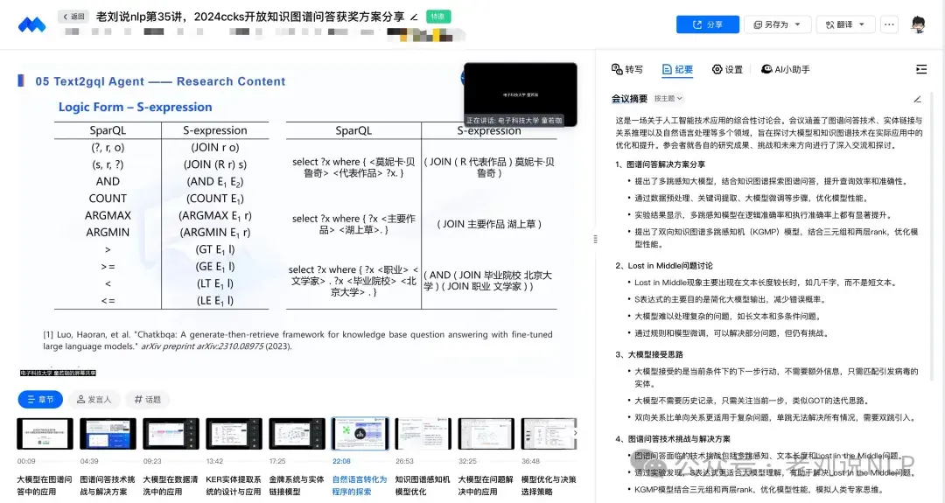Open chapter thumbnail at 13:42
Image resolution: width=945 pixels, height=503 pixels.
coord(234,434)
